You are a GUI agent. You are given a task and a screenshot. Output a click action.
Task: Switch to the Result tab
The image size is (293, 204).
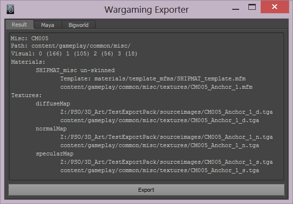(20, 25)
